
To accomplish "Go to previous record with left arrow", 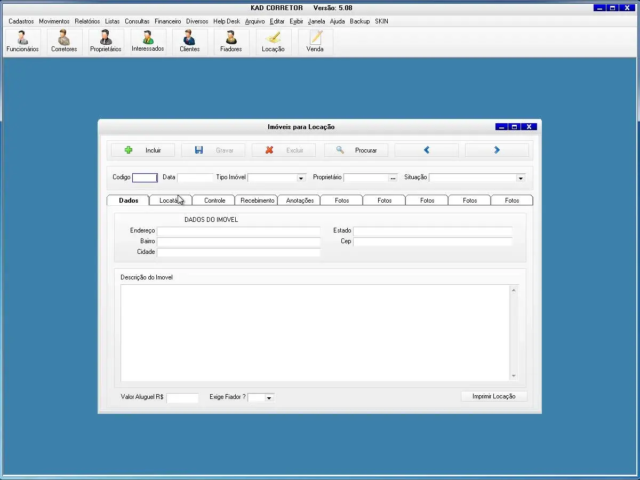I will [x=426, y=150].
